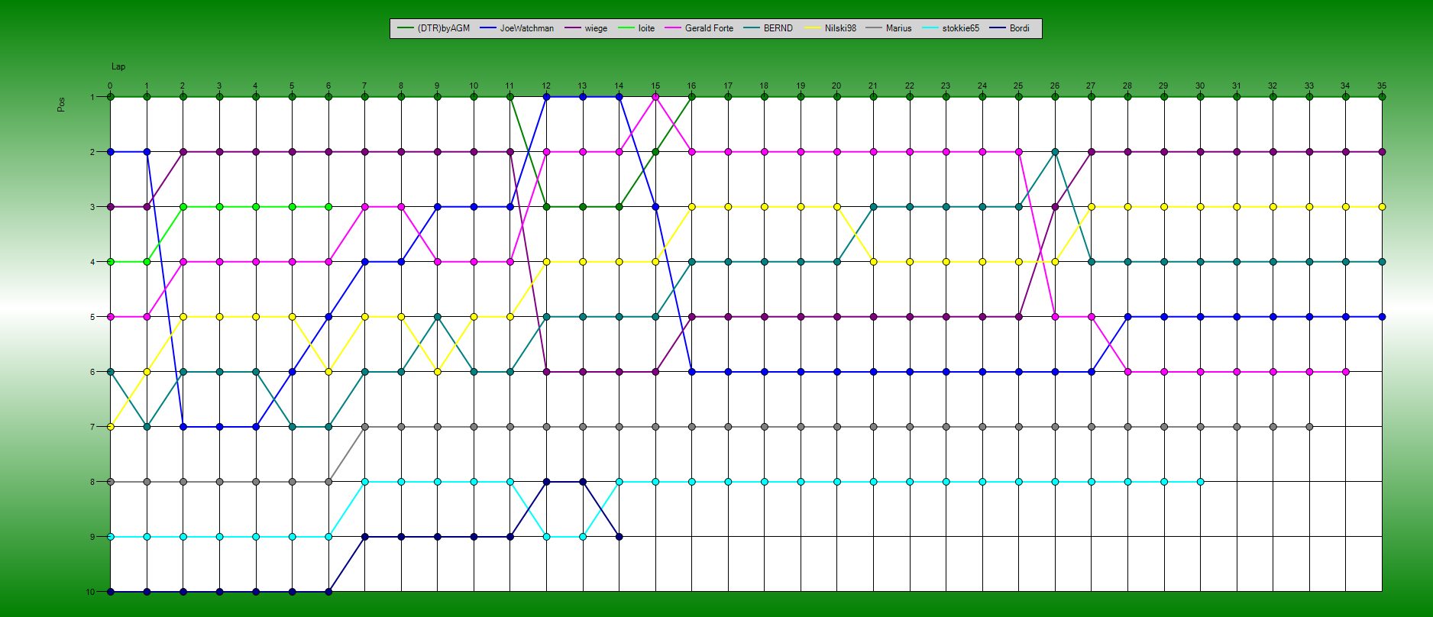The image size is (1433, 617).
Task: Select blue JoeWatchman point at lap 12, position 1
Action: coord(546,97)
